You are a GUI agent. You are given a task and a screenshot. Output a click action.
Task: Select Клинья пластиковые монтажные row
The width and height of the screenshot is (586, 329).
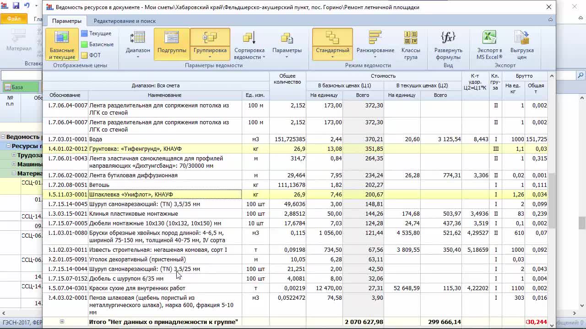[x=294, y=213]
